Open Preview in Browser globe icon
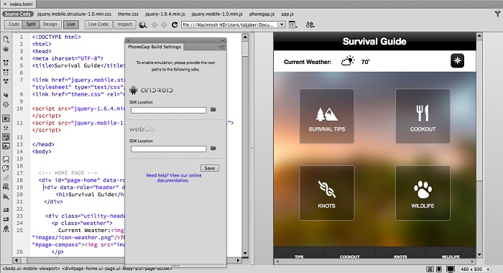Viewport: 503px width, 273px height. point(143,24)
